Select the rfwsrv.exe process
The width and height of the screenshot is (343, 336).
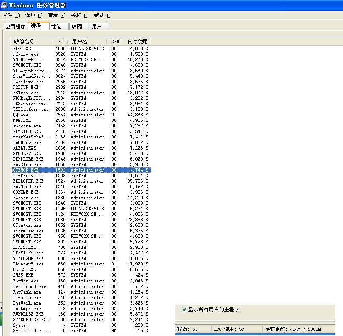81,54
